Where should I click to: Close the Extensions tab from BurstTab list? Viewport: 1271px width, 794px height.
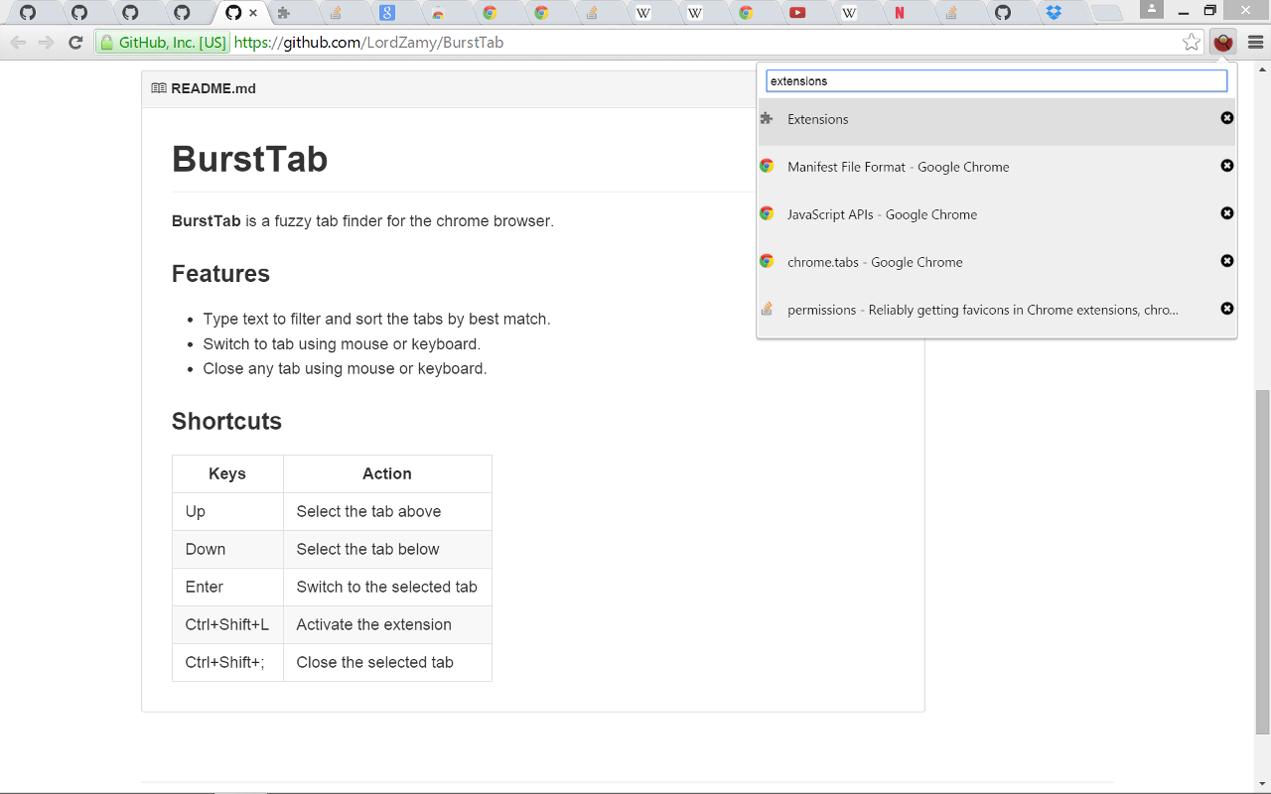(1227, 118)
